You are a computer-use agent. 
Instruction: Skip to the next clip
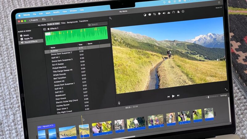178,95
